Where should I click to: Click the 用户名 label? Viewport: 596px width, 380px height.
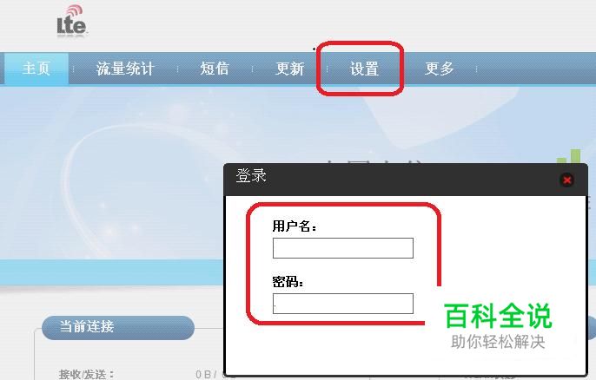pyautogui.click(x=295, y=226)
